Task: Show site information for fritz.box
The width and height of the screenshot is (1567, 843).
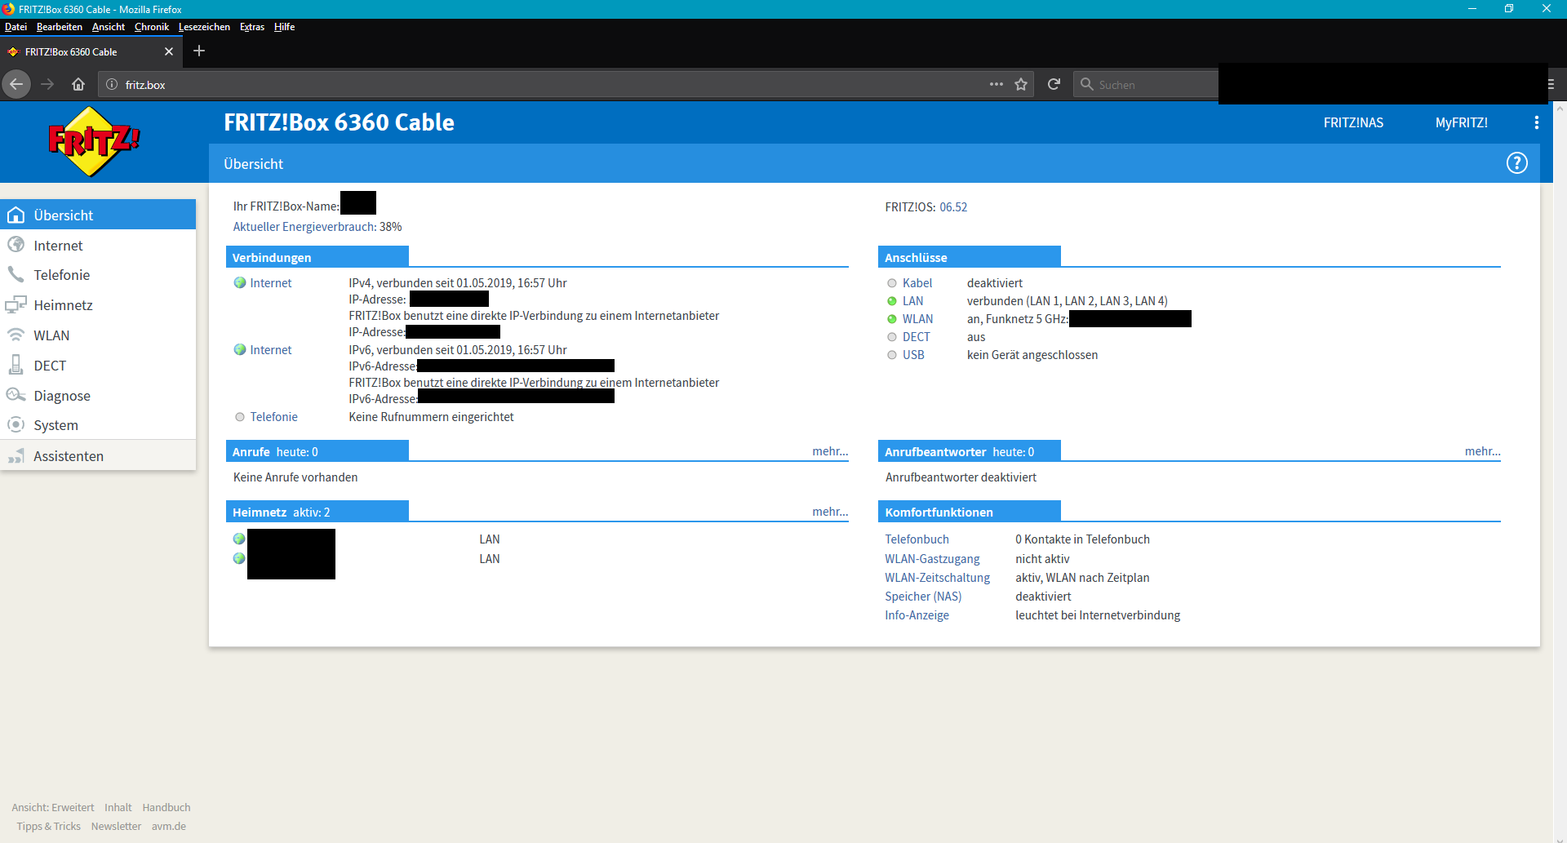Action: pos(112,85)
